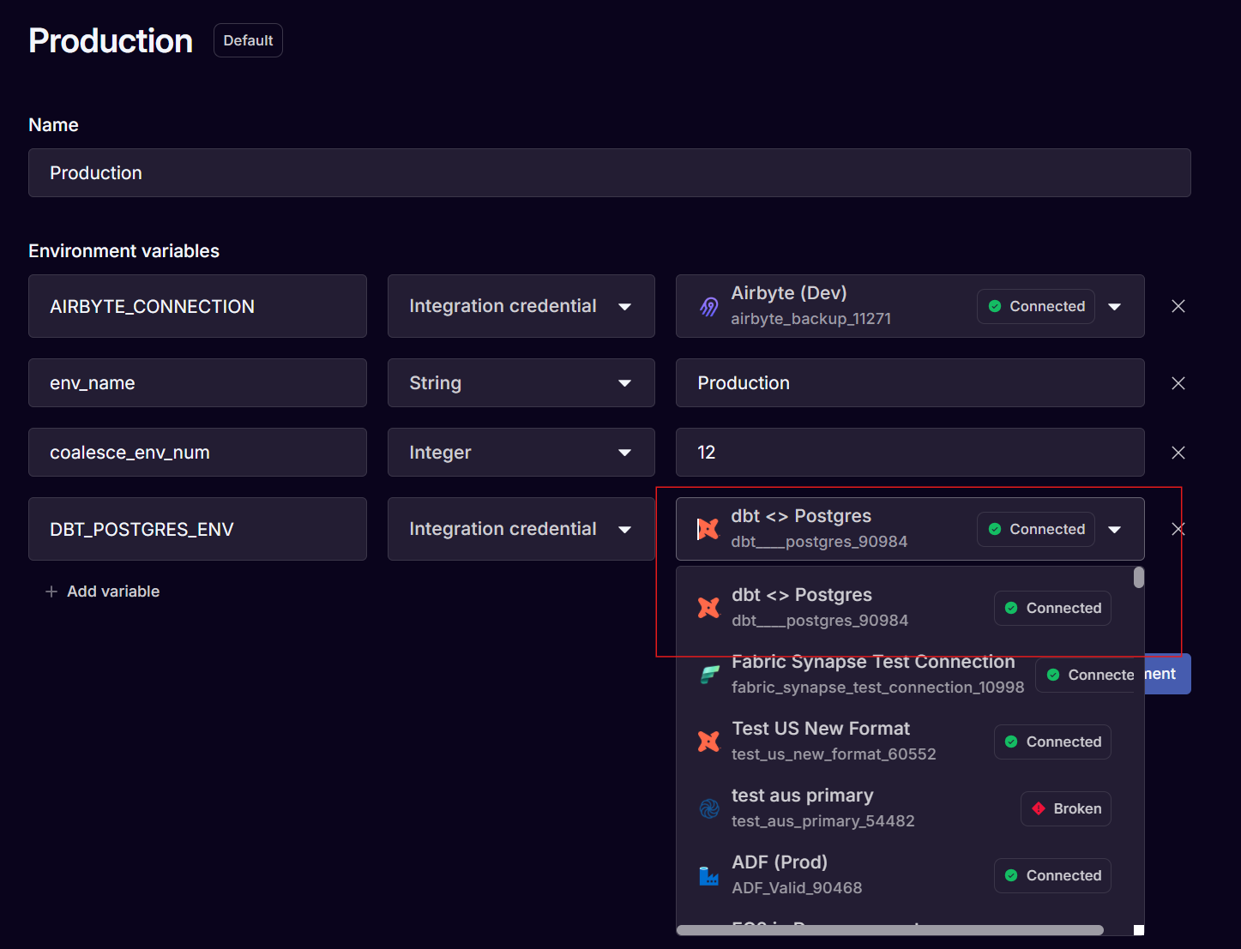The height and width of the screenshot is (949, 1241).
Task: Click the Fabric Synapse connection icon
Action: pos(709,675)
